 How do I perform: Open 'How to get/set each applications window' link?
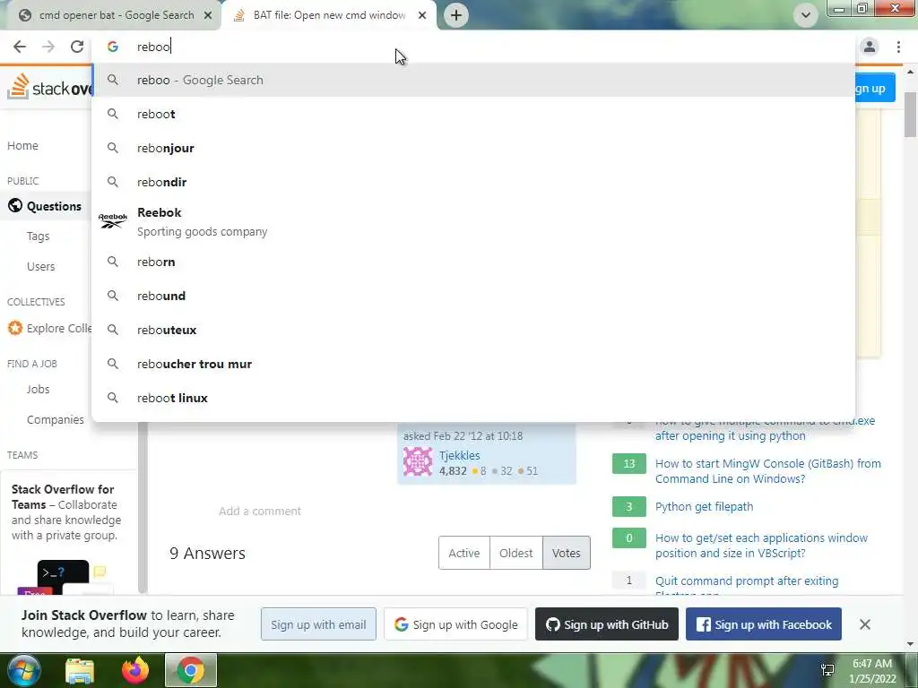click(761, 546)
